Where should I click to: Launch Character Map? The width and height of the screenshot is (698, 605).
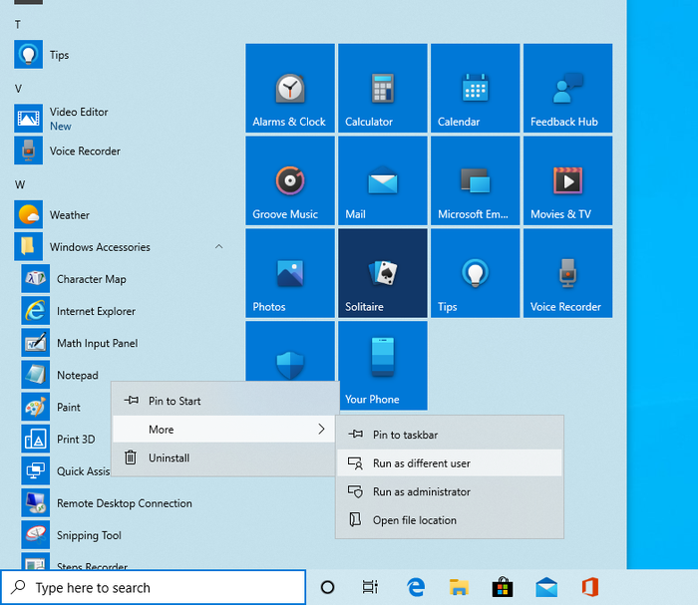121,279
